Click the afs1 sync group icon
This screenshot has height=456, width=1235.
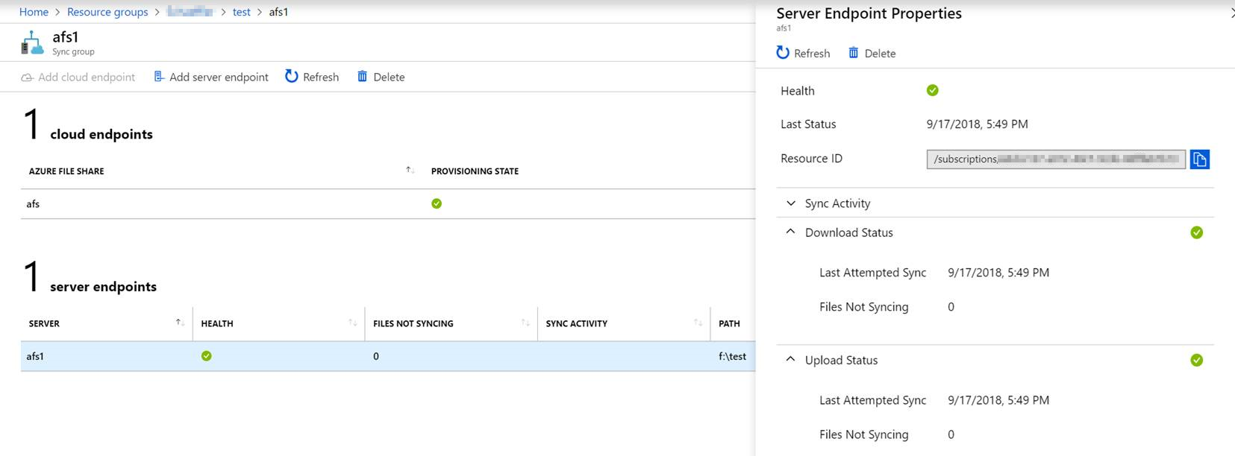pos(32,42)
